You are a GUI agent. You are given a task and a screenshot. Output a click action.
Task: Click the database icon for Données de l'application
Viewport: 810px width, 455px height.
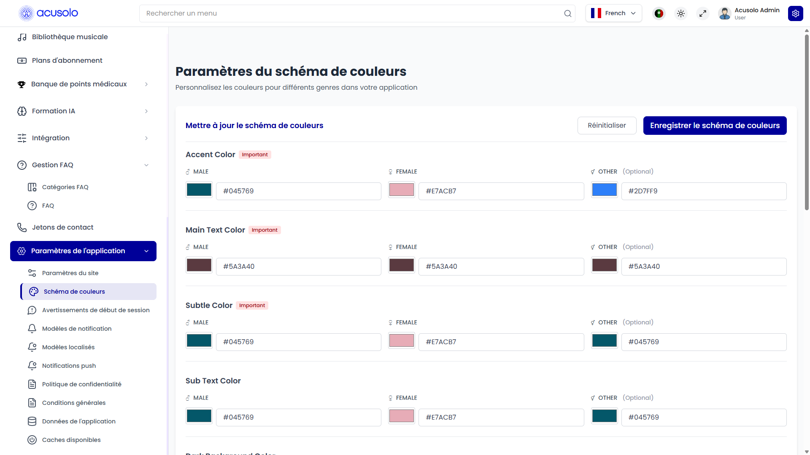click(32, 421)
